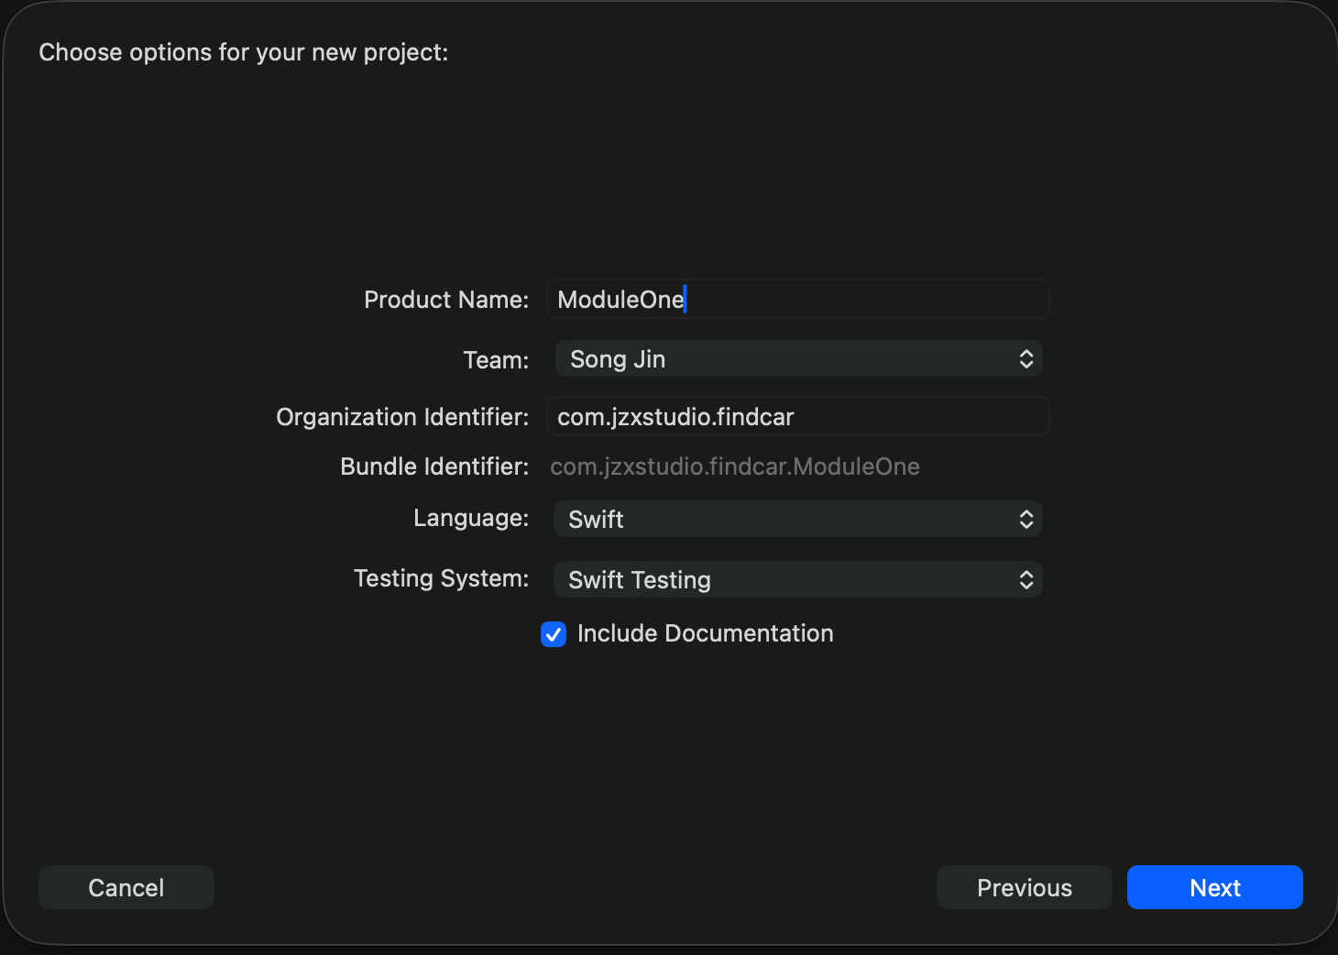Go back with the Previous button
The height and width of the screenshot is (955, 1338).
pyautogui.click(x=1024, y=887)
